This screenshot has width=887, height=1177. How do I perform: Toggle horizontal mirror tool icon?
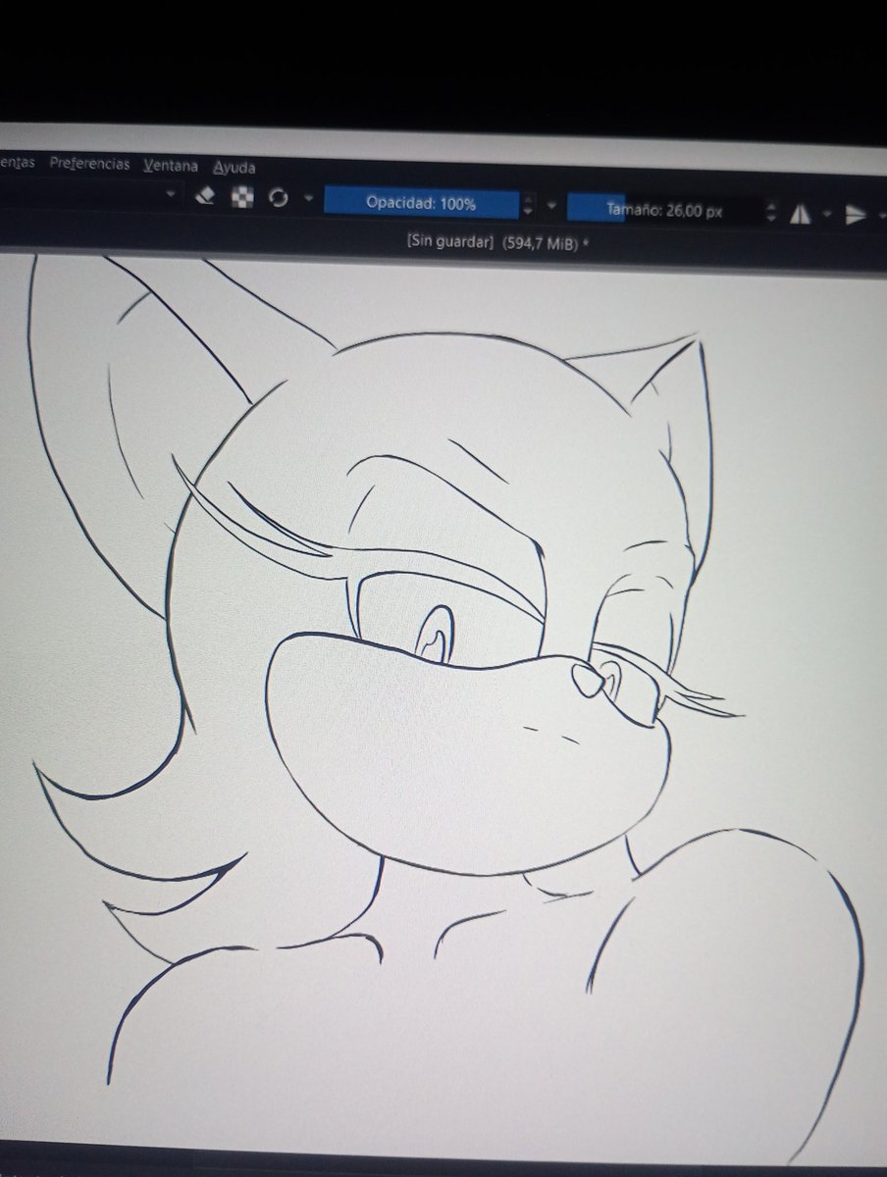pos(801,213)
